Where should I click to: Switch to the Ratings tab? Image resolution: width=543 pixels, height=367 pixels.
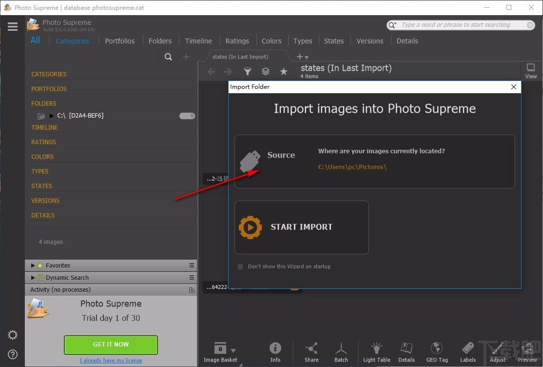tap(237, 41)
